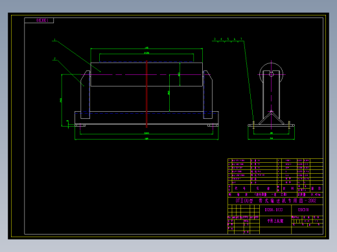Viewport: 337px width, 252px height.
Task: Select the '材料' column header in parts list
Action: (x=289, y=189)
